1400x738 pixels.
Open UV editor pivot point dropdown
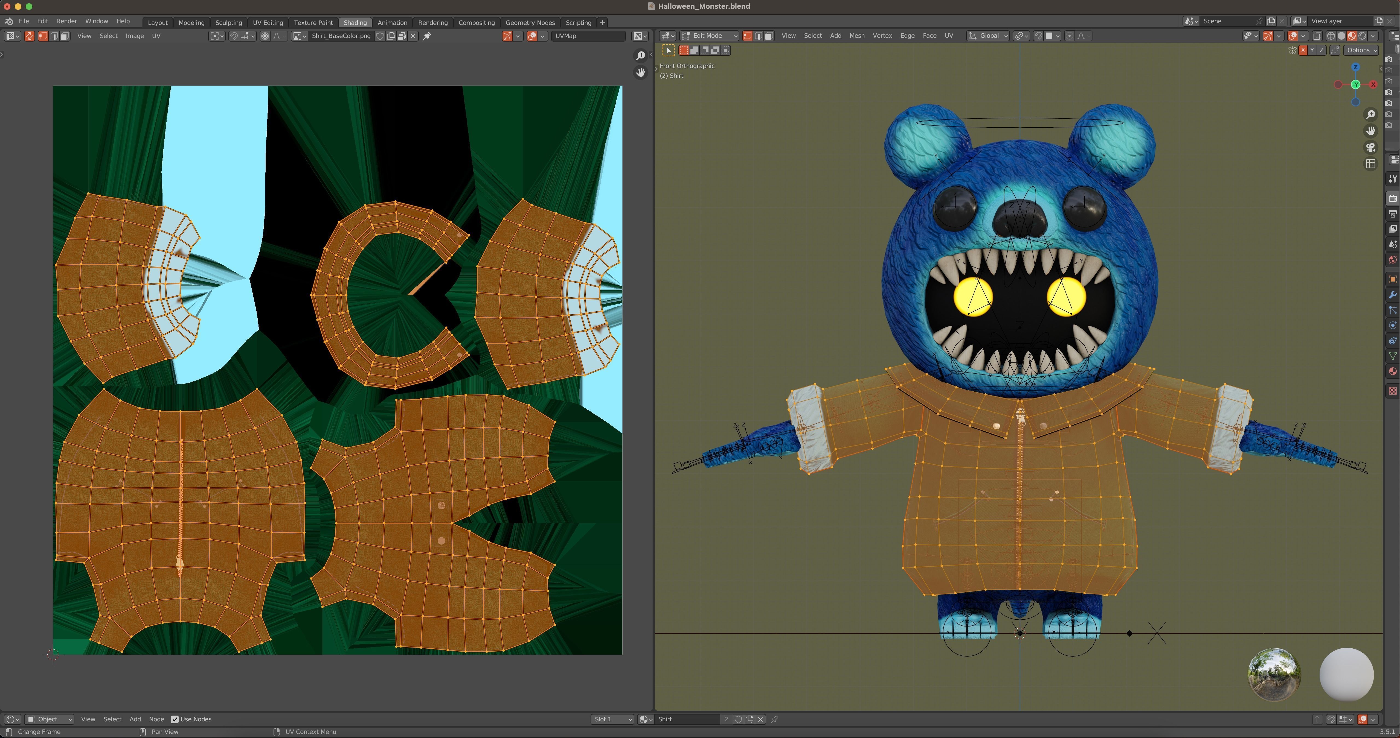tap(217, 36)
